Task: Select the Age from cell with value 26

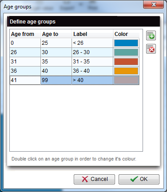Action: (25, 52)
